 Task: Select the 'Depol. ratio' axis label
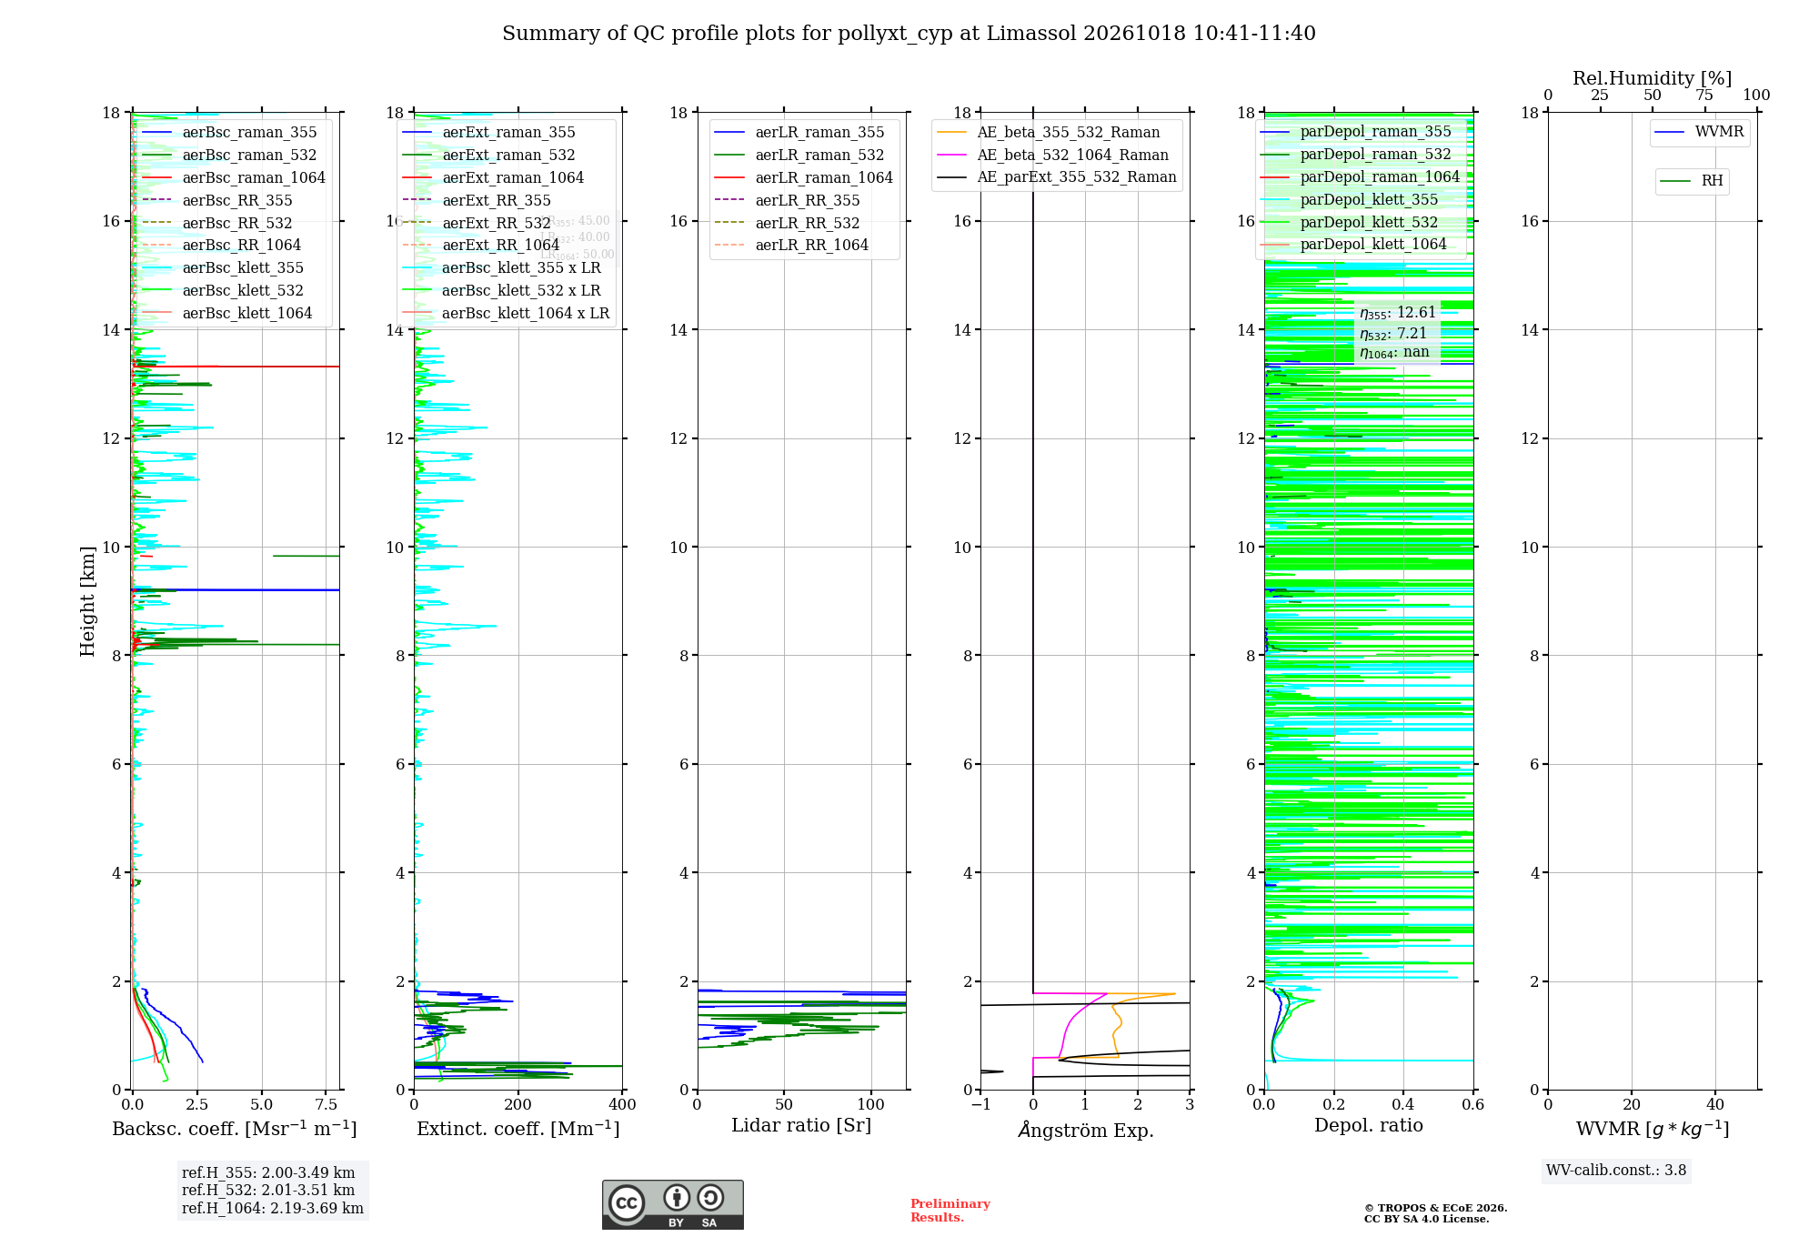coord(1369,1126)
